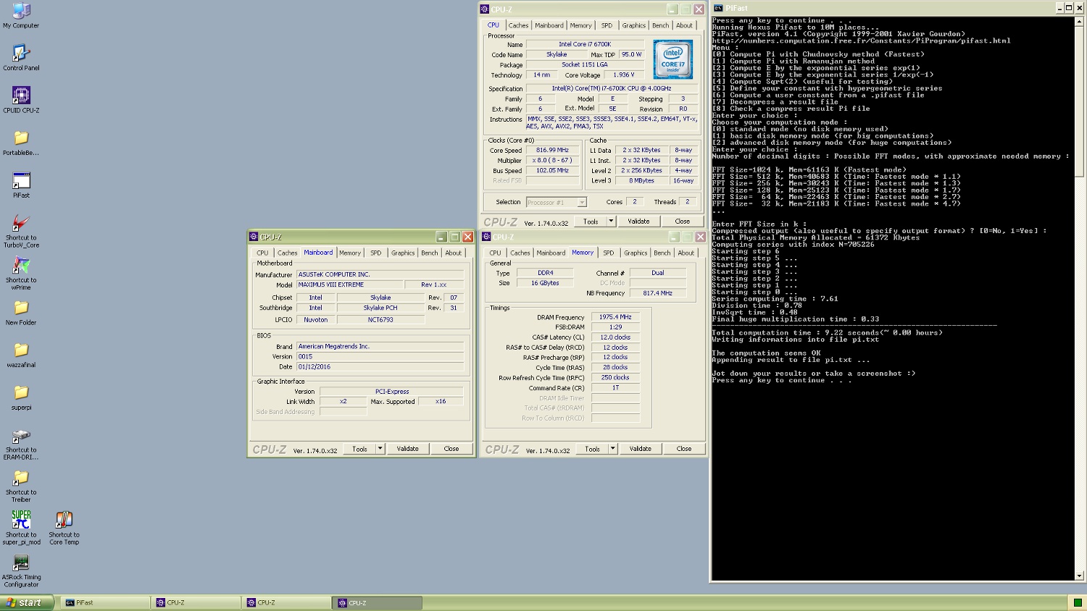Launch CPUID CPU-Z desktop shortcut
The height and width of the screenshot is (611, 1087).
click(21, 100)
